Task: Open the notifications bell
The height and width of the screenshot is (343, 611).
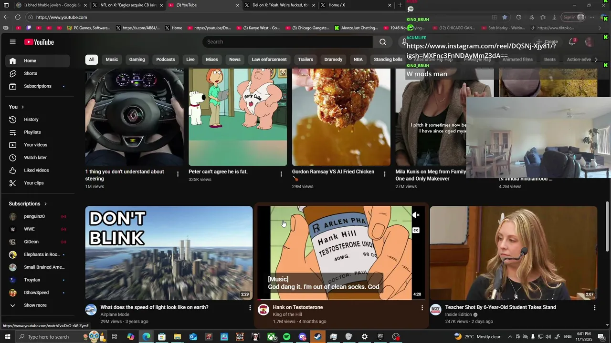Action: (572, 42)
